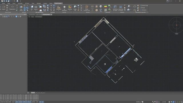
Task: Close the left side panel
Action: click(x=26, y=15)
